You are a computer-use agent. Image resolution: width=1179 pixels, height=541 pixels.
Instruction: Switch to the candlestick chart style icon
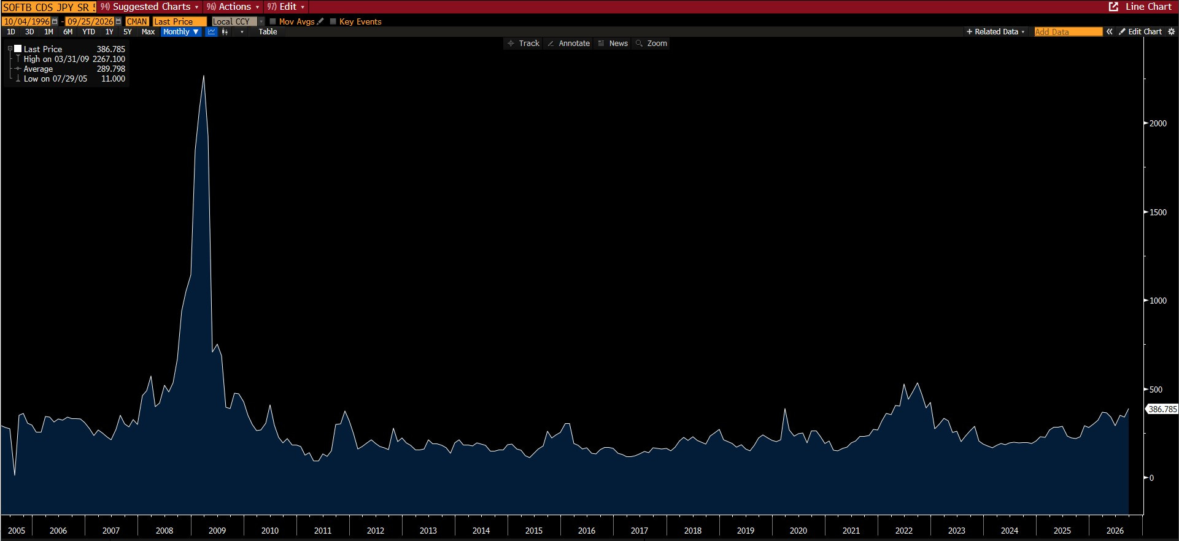[225, 32]
